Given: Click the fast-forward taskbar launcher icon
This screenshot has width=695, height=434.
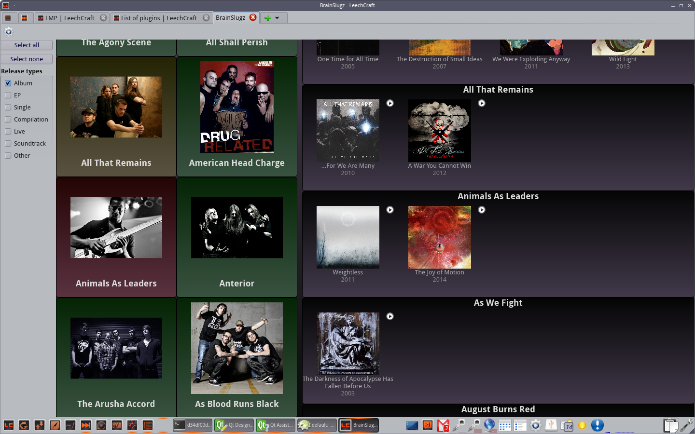Looking at the screenshot, I should [86, 425].
